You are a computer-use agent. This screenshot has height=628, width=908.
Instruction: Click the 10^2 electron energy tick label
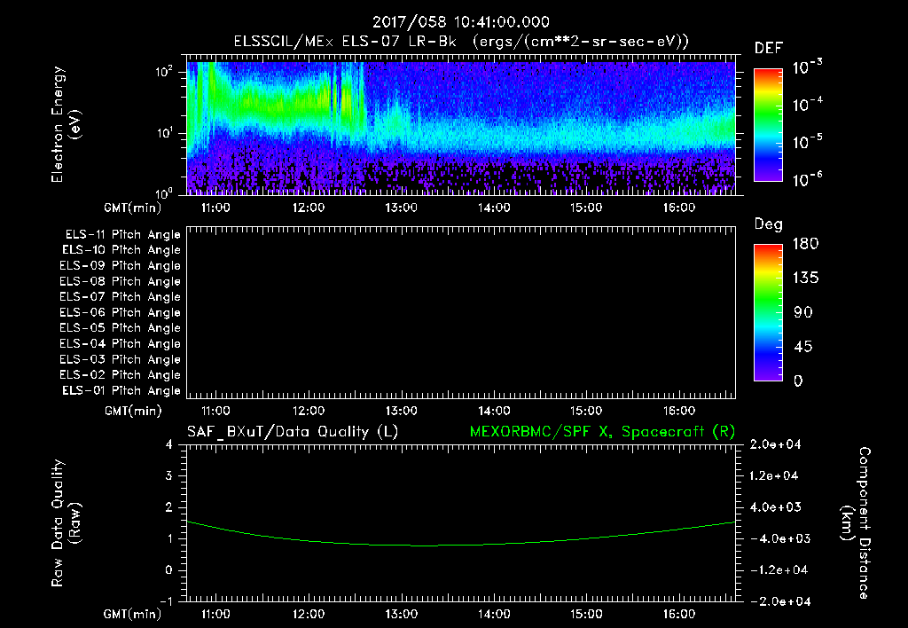click(164, 72)
